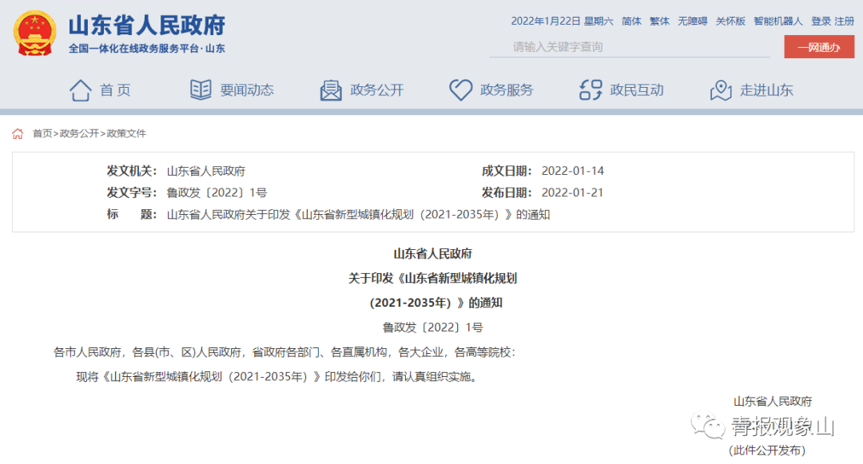Open the 要闻动态 navigation menu
863x464 pixels.
tap(247, 90)
